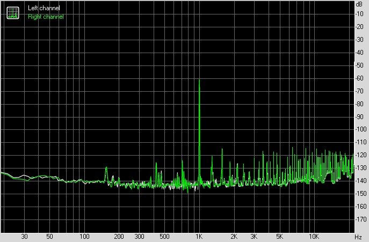Click the -60 level axis label
The width and height of the screenshot is (369, 242).
[360, 78]
